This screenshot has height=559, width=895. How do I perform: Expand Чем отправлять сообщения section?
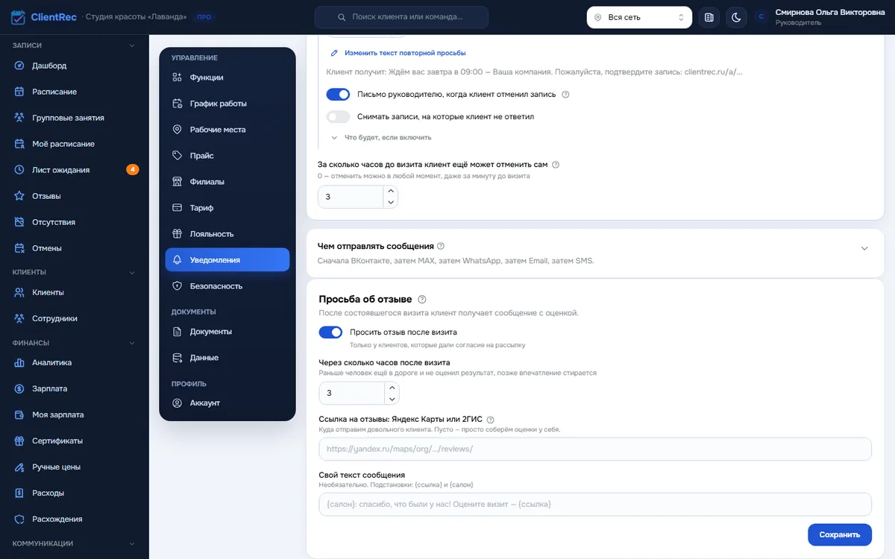click(x=864, y=249)
